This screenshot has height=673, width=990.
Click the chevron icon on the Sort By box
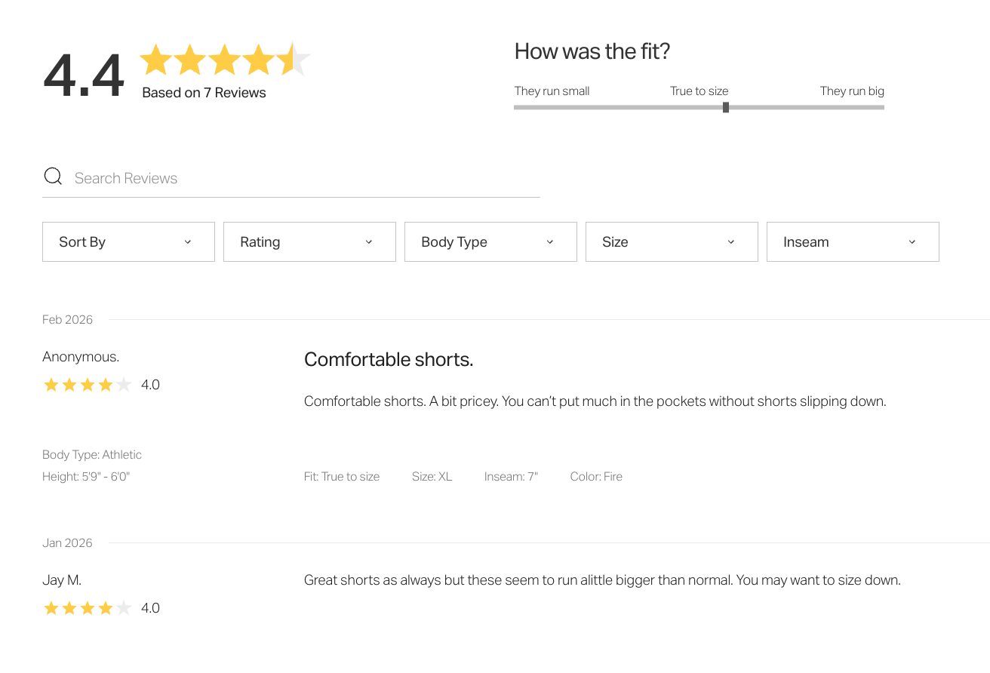click(188, 241)
